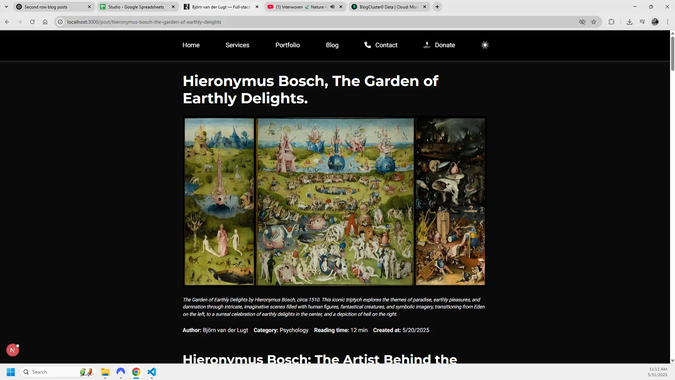Go to the Services page
Viewport: 675px width, 380px height.
pos(237,45)
